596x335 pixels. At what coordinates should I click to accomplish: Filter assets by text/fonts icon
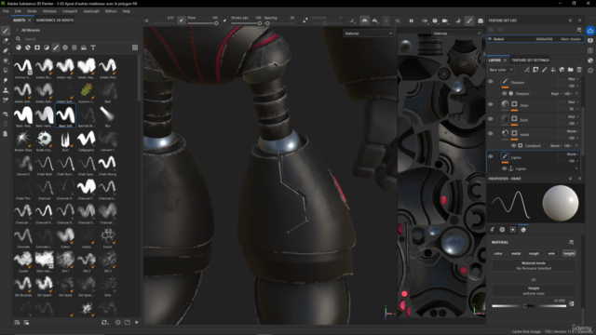(93, 47)
